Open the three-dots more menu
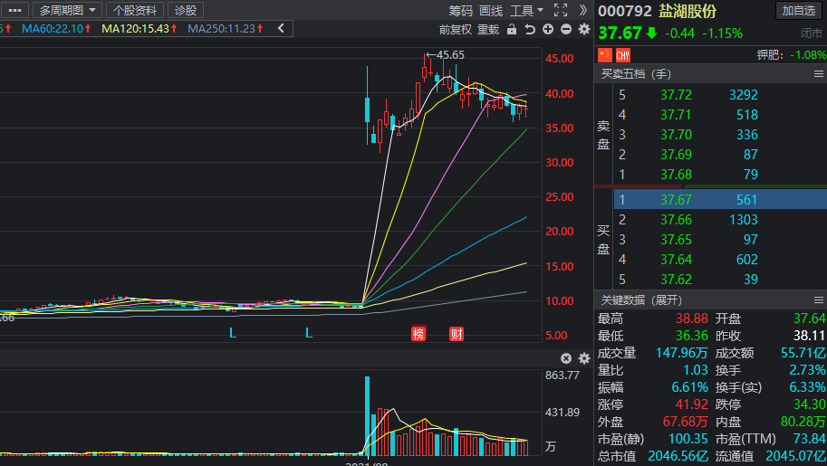The height and width of the screenshot is (466, 827). point(14,10)
